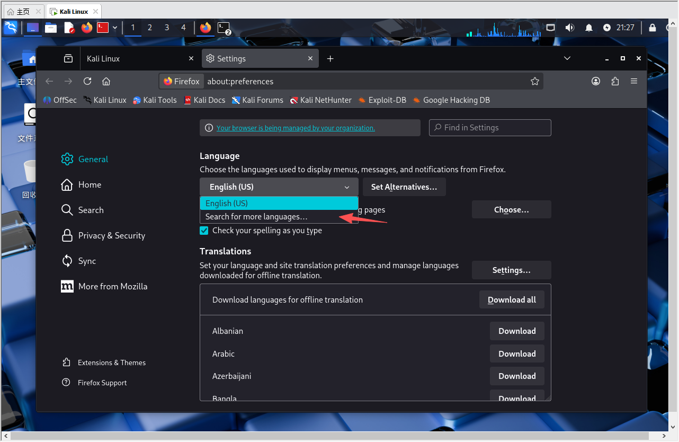The image size is (679, 442).
Task: Open the Kali Linux bookmark
Action: (x=105, y=100)
